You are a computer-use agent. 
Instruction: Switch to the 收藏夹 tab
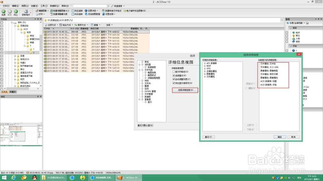[x=13, y=92]
